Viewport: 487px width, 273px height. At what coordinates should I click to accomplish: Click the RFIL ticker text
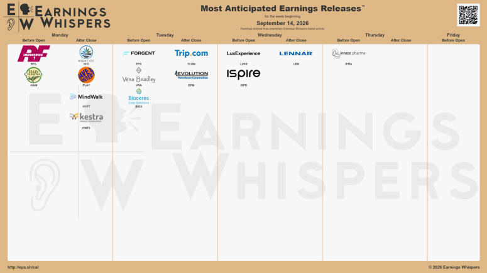[x=34, y=64]
